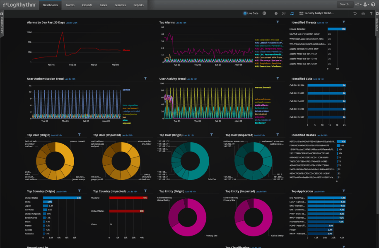Expand the Current Case side panel
This screenshot has height=248, width=379.
pyautogui.click(x=2, y=25)
